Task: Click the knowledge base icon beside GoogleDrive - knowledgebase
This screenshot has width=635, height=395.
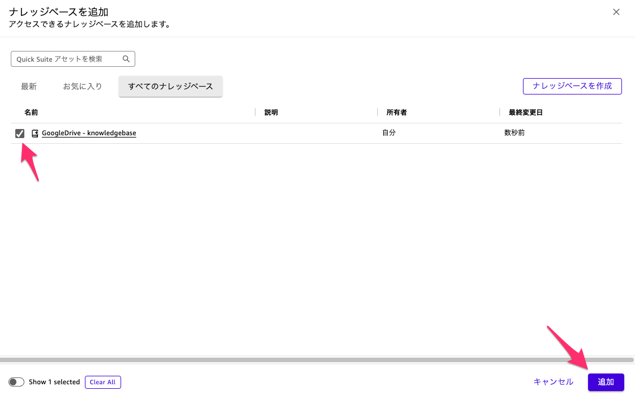Action: 35,132
